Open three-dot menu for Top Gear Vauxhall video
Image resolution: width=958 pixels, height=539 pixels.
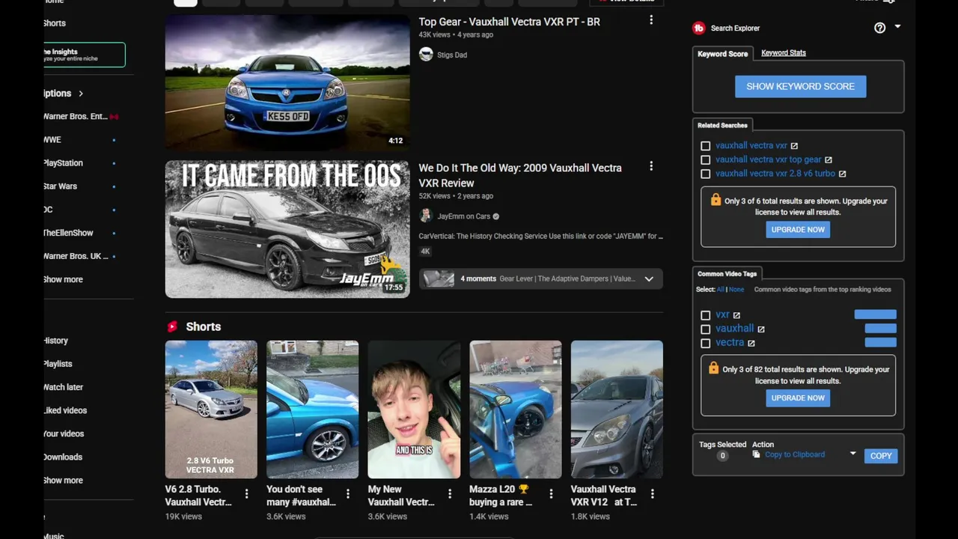(651, 21)
